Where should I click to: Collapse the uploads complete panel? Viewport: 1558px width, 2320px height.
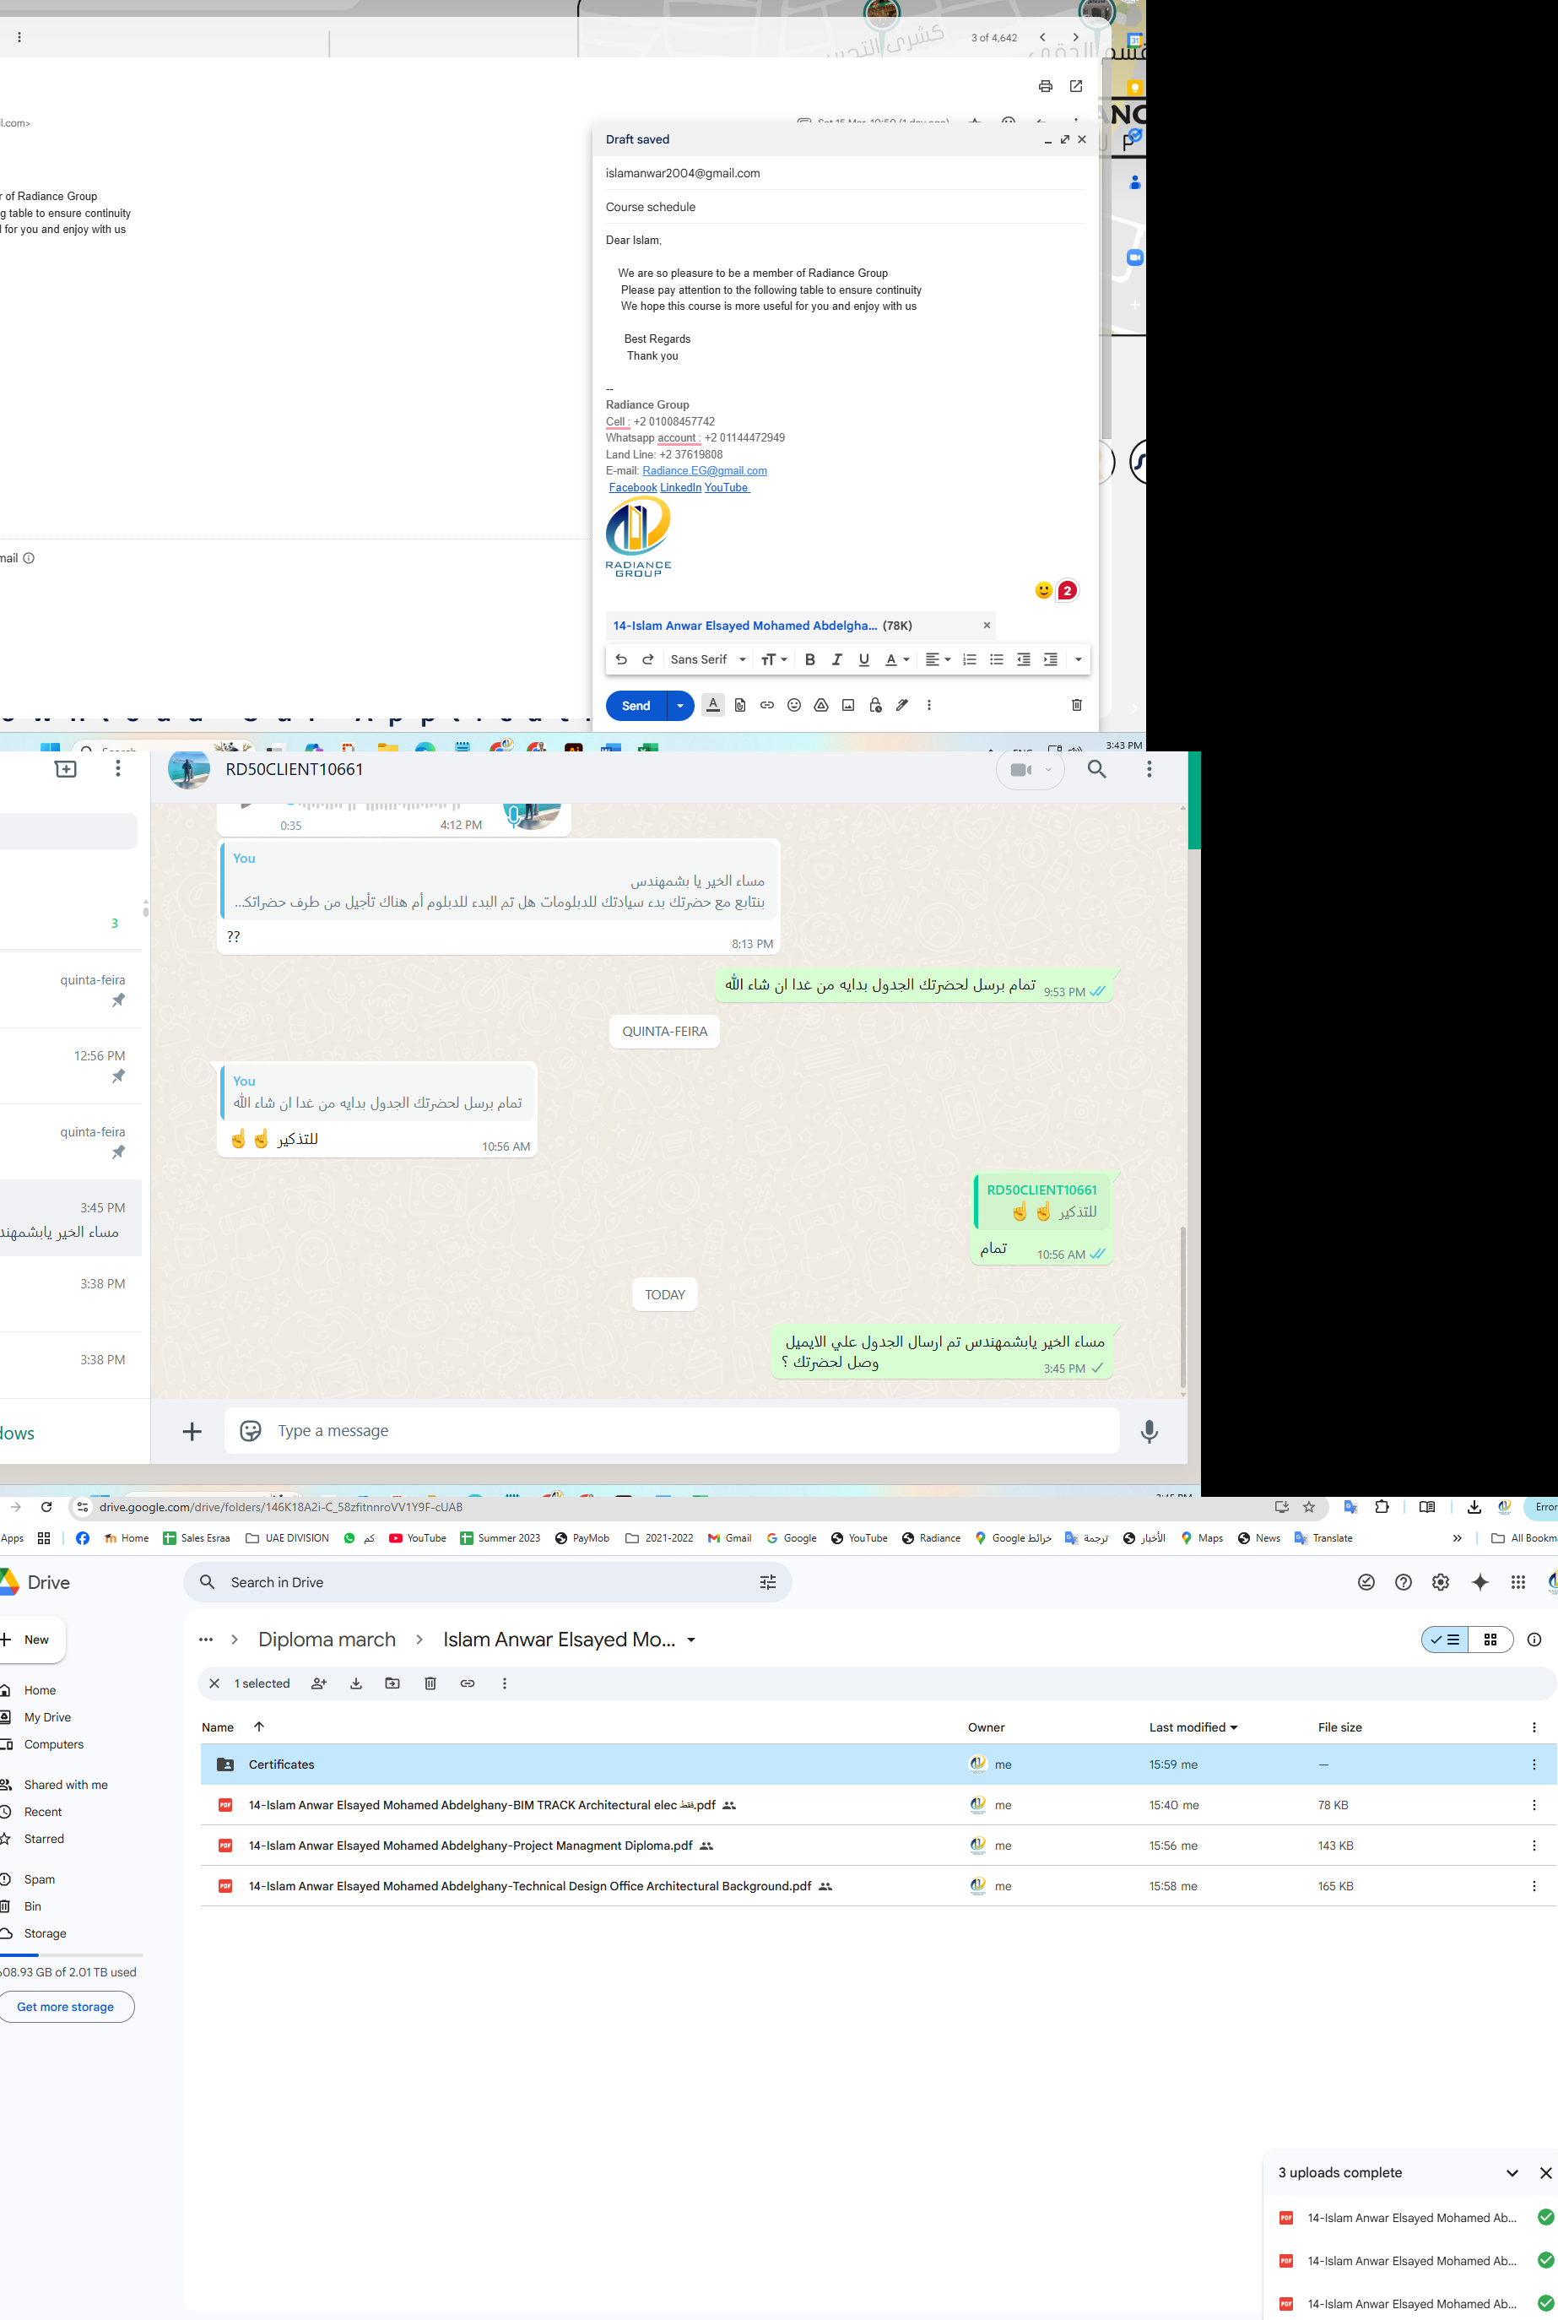[x=1512, y=2173]
